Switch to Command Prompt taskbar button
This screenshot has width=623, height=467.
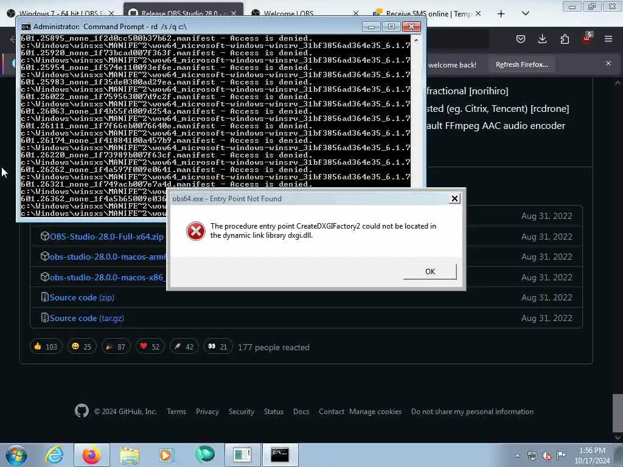[x=280, y=455]
